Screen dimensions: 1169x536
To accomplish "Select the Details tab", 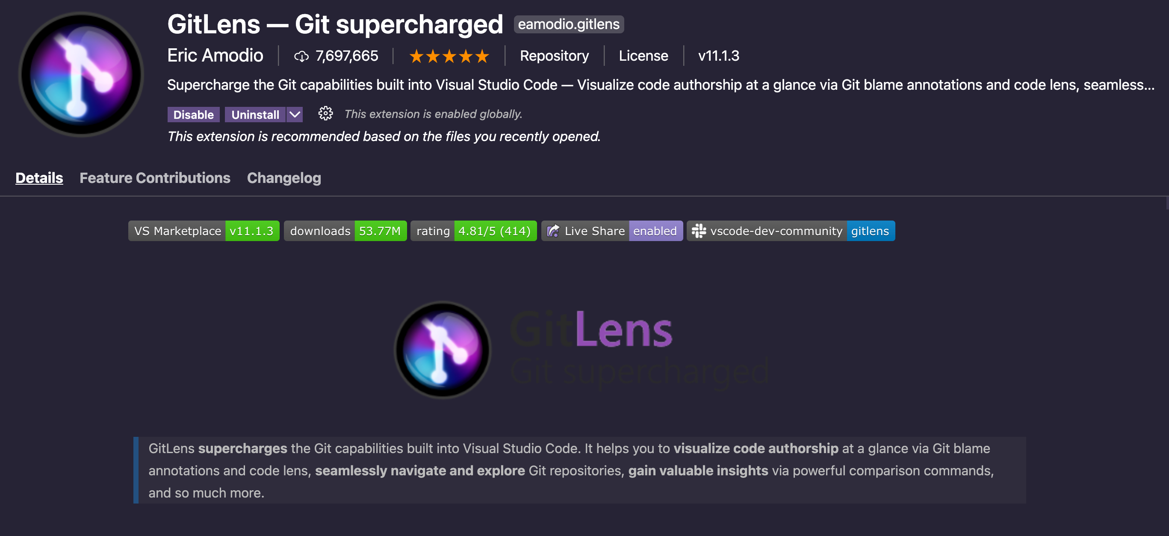I will click(39, 178).
